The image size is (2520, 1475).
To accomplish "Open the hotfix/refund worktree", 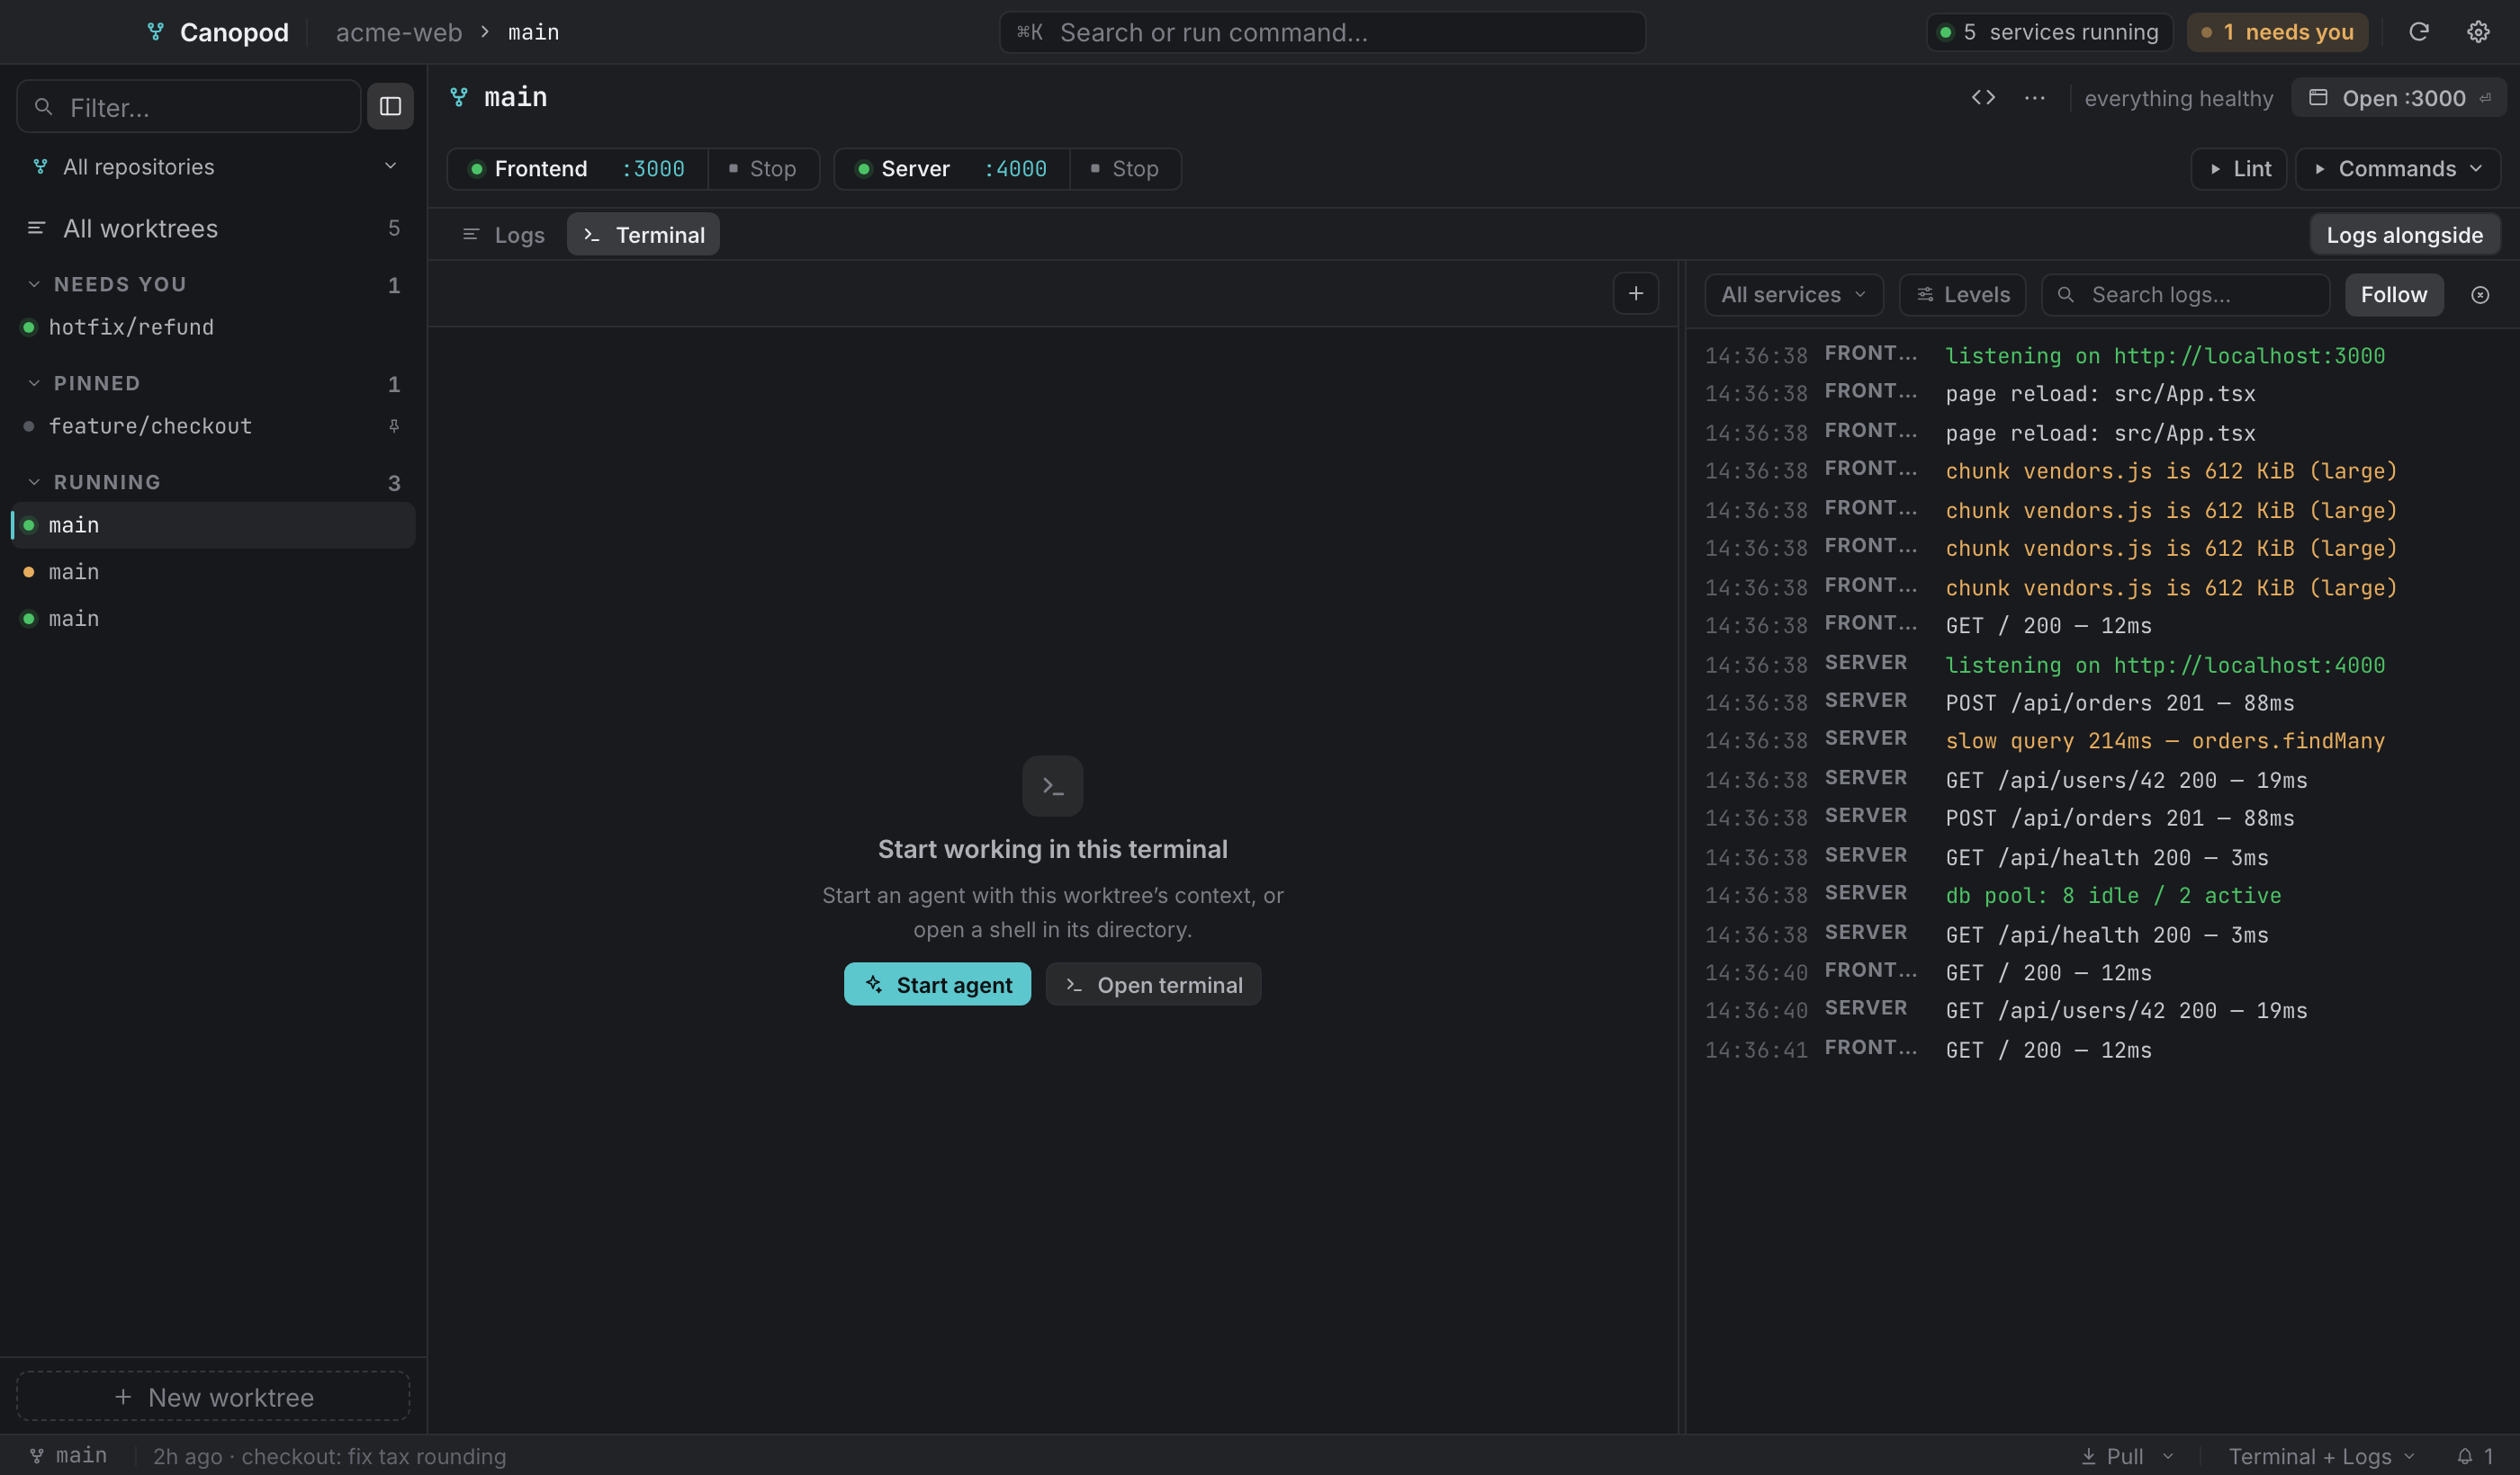I will 214,326.
